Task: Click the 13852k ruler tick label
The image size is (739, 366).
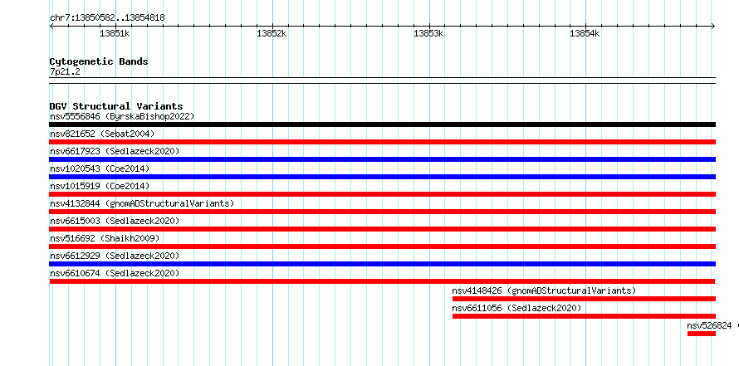Action: tap(272, 33)
